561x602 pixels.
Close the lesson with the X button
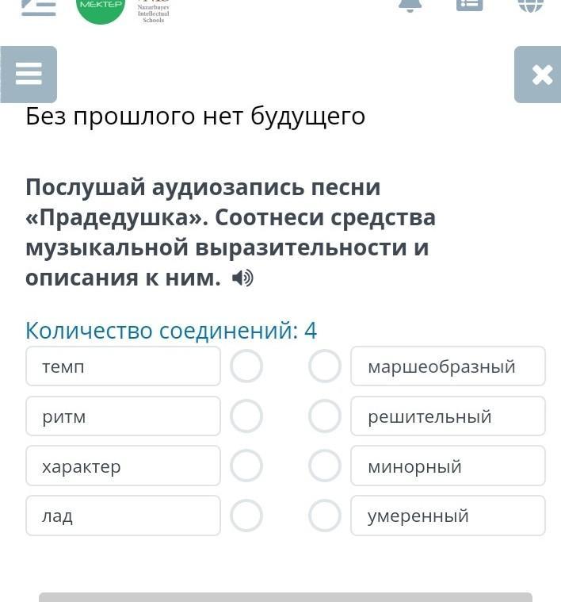click(541, 75)
